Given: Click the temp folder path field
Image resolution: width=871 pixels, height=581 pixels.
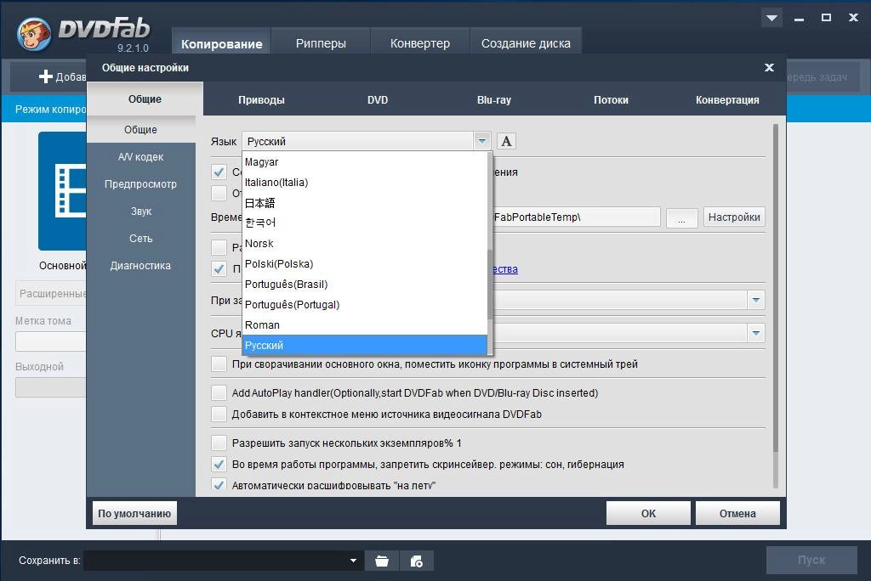Looking at the screenshot, I should click(576, 217).
